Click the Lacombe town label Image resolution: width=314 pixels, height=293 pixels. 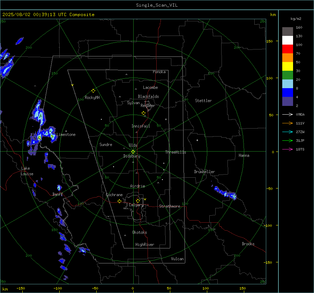(x=150, y=87)
